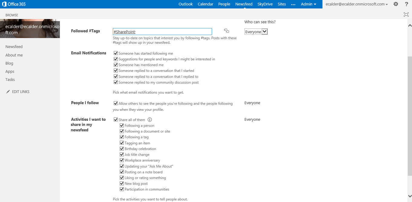
Task: Toggle Birthday celebration checkbox
Action: point(122,149)
